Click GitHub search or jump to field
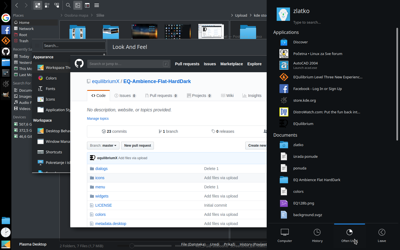This screenshot has width=400, height=250. tap(129, 64)
